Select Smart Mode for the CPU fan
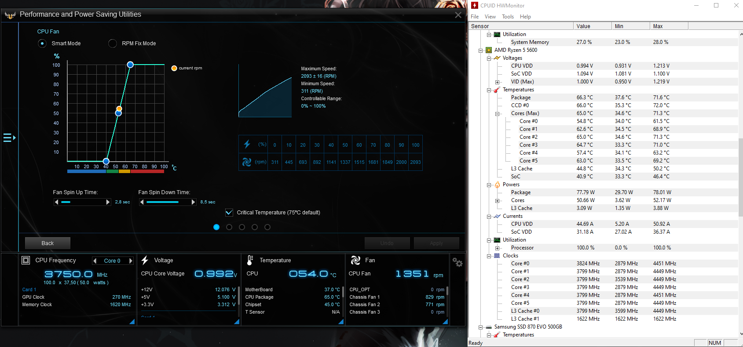 [42, 43]
